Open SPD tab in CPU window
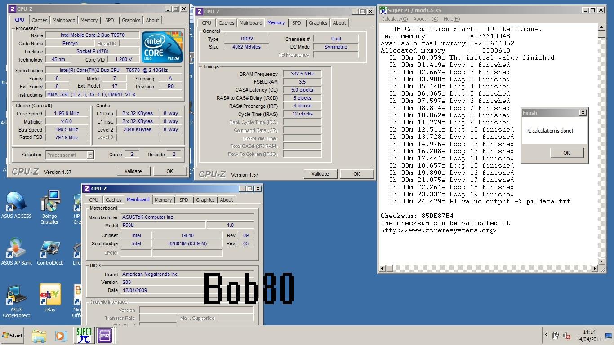 pyautogui.click(x=109, y=20)
